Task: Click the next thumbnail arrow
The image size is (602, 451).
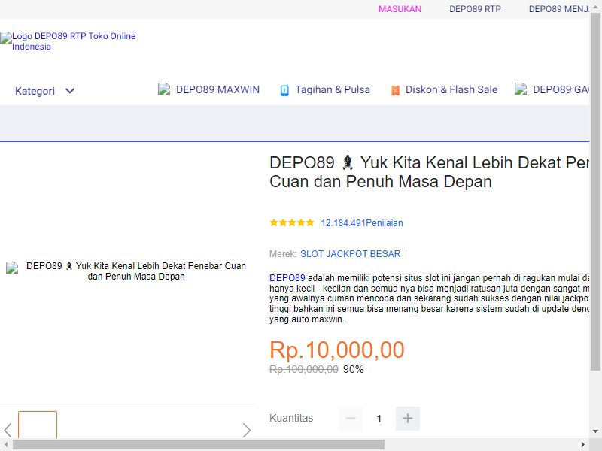Action: point(247,430)
